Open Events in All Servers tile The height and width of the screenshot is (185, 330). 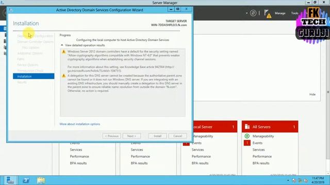[257, 143]
